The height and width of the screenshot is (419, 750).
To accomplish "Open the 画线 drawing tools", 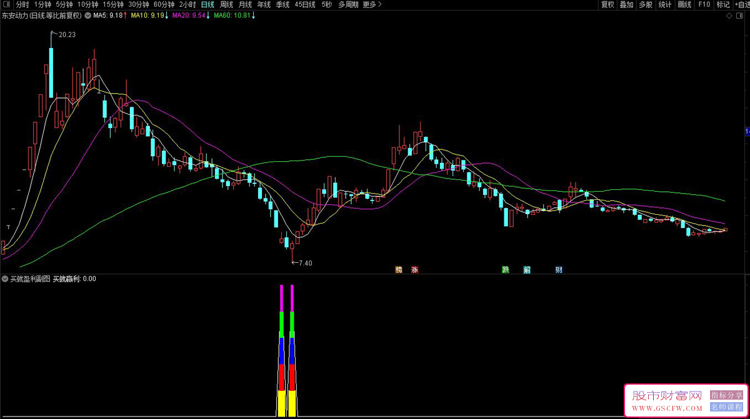I will click(x=685, y=4).
